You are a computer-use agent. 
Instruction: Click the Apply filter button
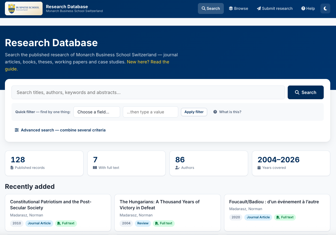(x=194, y=112)
